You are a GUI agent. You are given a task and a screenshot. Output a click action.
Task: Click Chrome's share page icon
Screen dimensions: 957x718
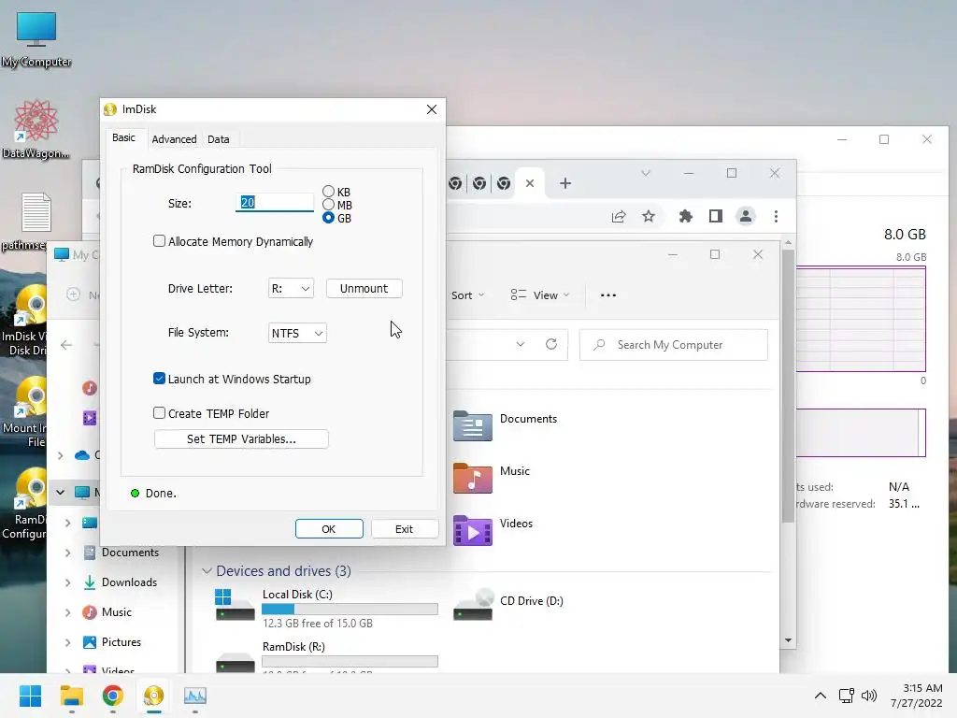pos(619,216)
